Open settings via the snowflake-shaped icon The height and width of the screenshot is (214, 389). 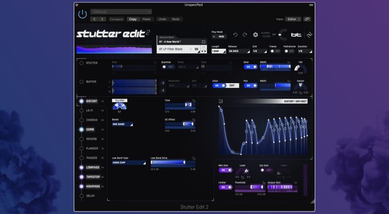pos(255,35)
